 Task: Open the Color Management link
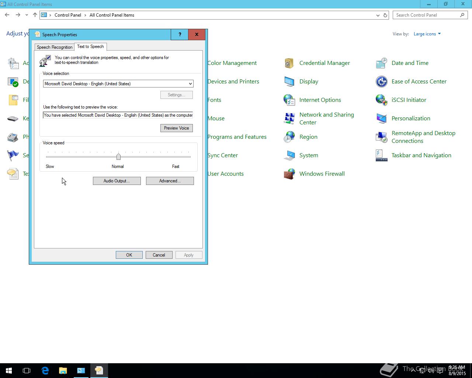[232, 63]
